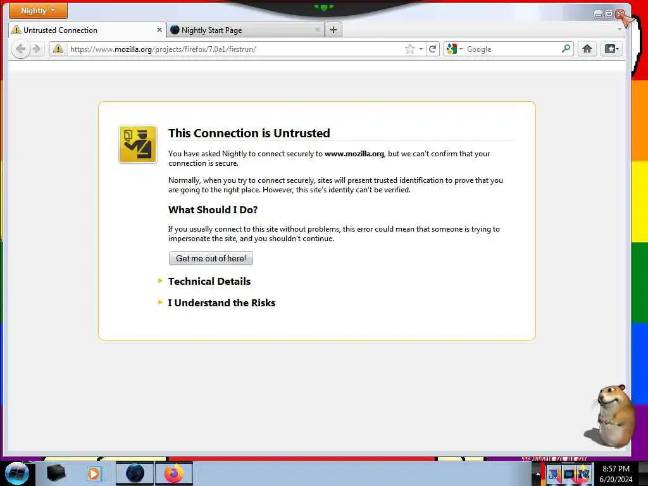648x486 pixels.
Task: Close the Nightly Start Page tab
Action: coord(318,30)
